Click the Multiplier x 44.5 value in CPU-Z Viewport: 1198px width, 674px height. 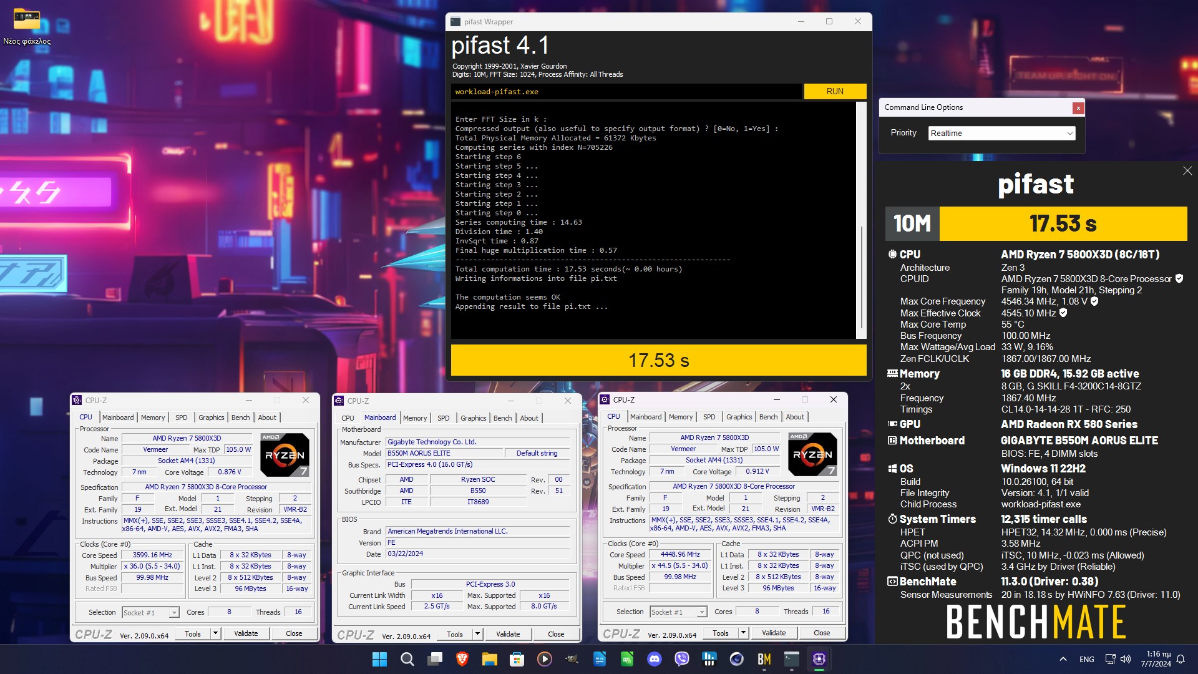tap(680, 565)
